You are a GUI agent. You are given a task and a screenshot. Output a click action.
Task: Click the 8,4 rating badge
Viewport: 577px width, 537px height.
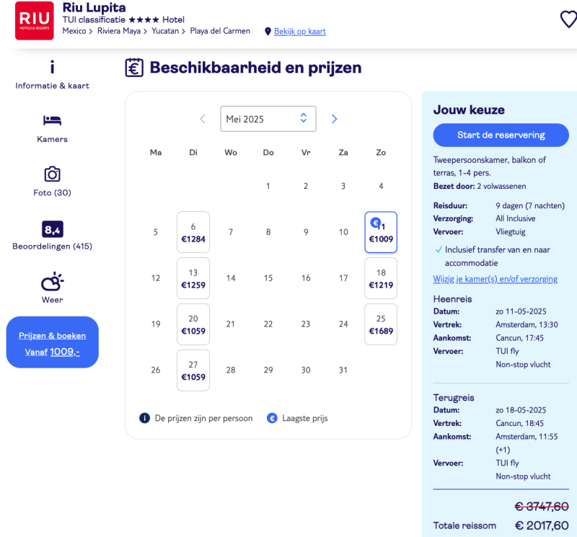[x=52, y=229]
